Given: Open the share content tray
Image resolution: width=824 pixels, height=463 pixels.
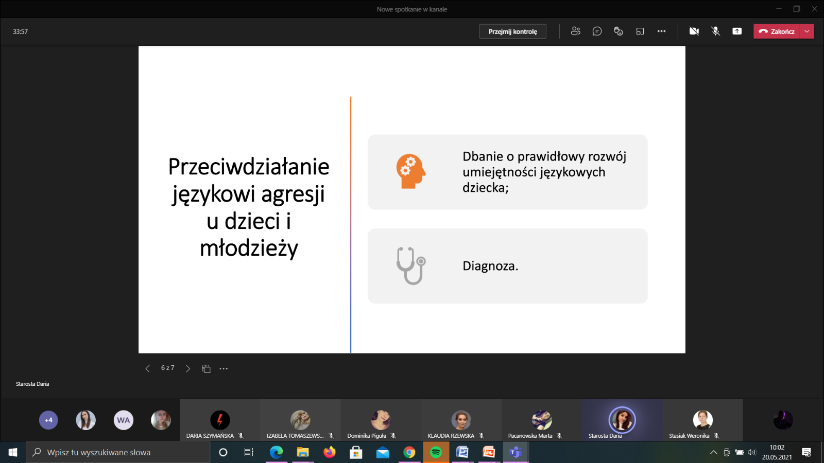Looking at the screenshot, I should tap(737, 31).
